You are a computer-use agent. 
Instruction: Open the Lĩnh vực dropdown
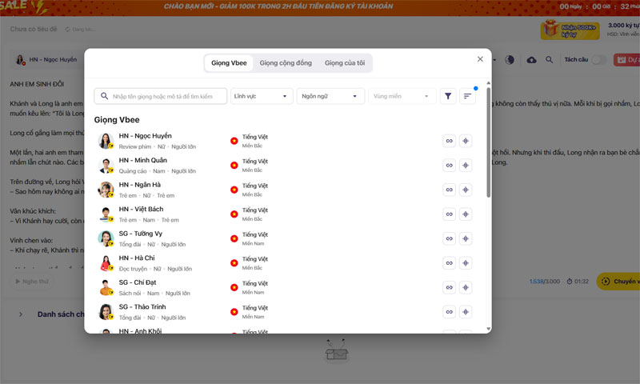(262, 96)
